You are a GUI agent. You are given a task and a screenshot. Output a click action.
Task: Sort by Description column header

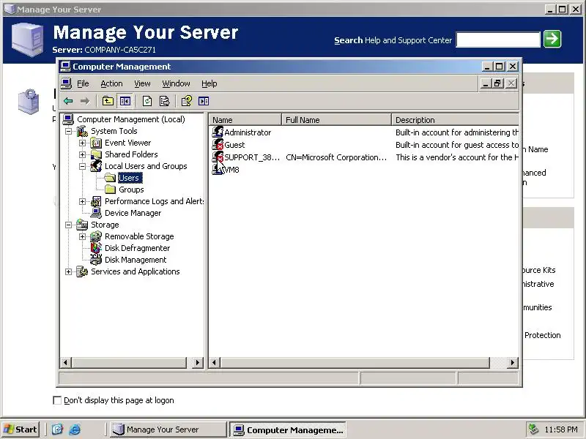click(455, 120)
